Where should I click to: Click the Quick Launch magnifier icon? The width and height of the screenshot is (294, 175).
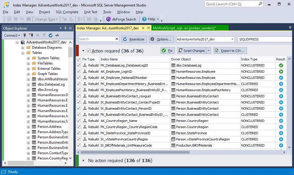click(260, 4)
